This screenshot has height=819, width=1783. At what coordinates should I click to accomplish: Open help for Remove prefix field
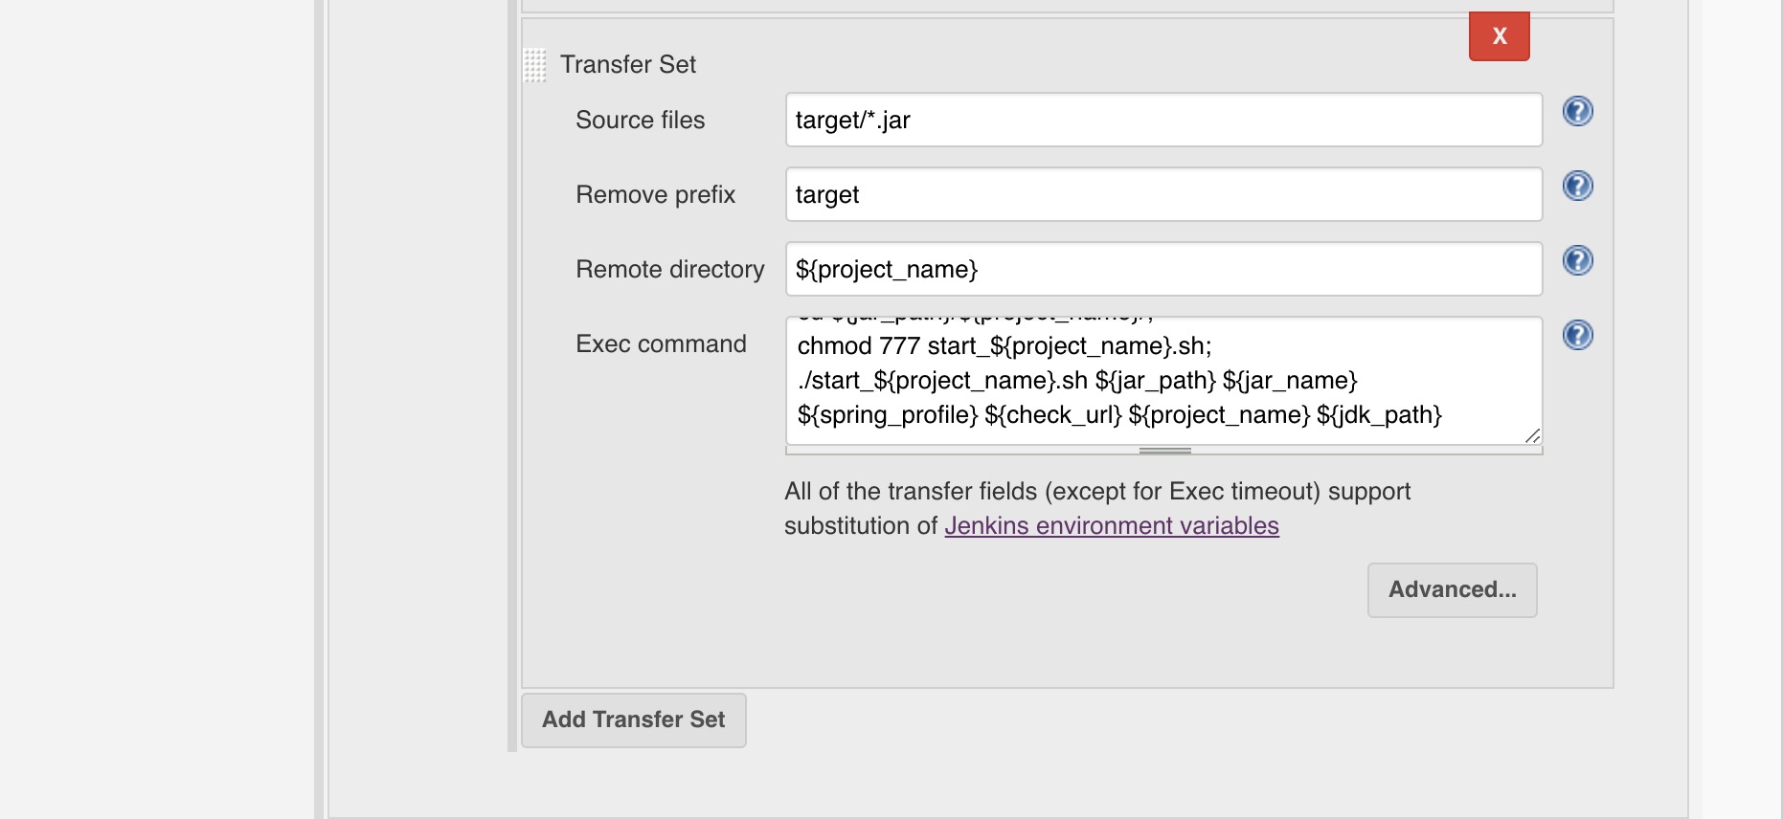(x=1577, y=186)
